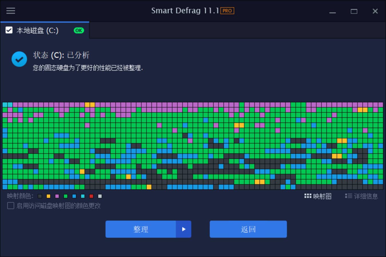Click the yellow legend color swatch
This screenshot has width=386, height=257.
point(49,196)
